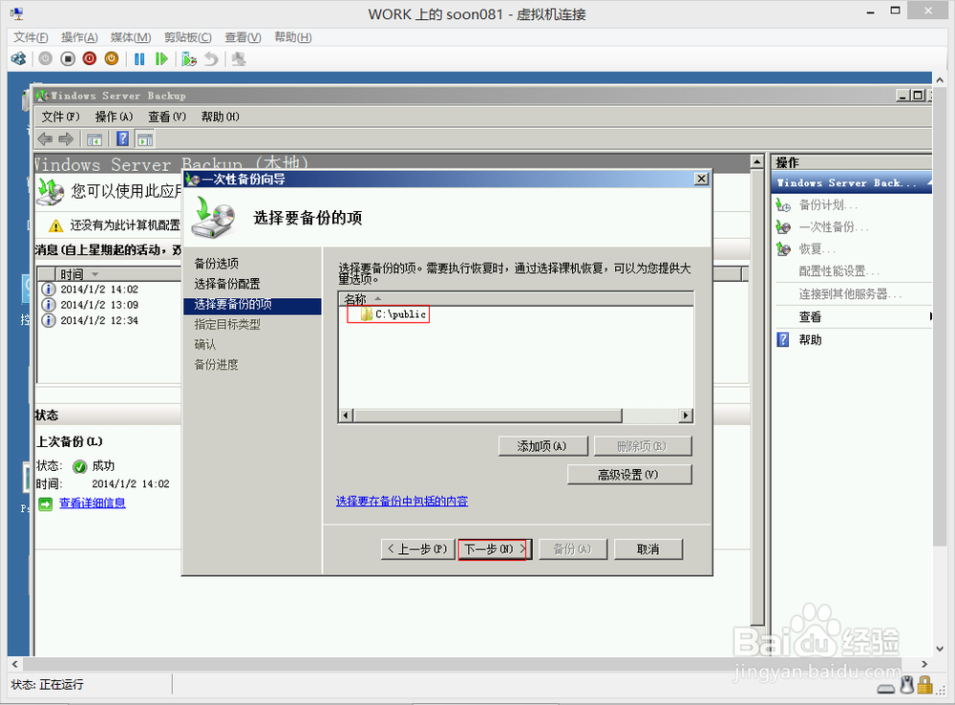Click show/hide action pane icon
The height and width of the screenshot is (705, 955).
click(x=145, y=139)
